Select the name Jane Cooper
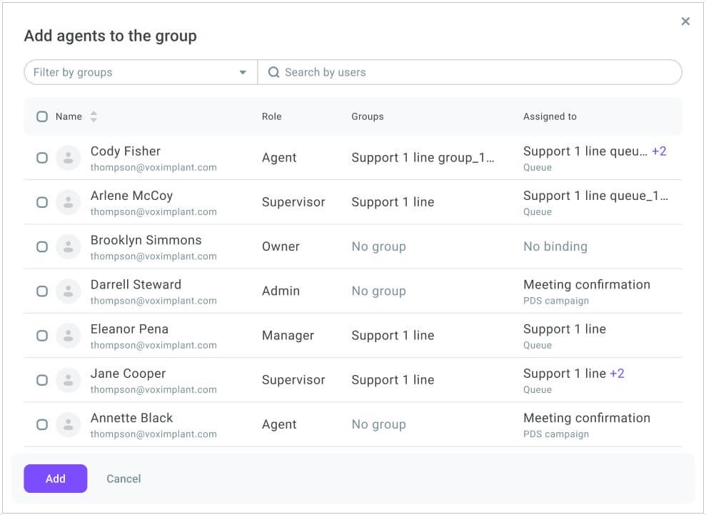 tap(128, 374)
